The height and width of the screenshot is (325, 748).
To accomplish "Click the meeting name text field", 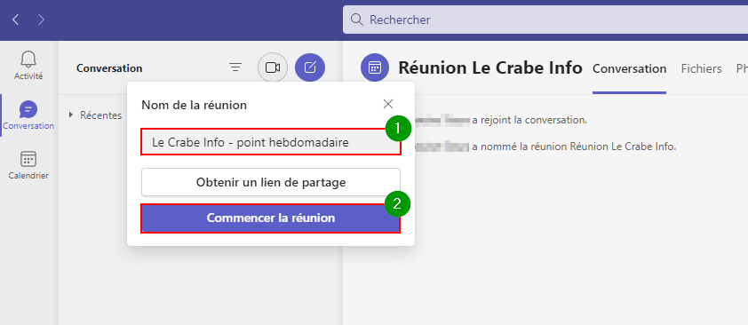I will click(270, 141).
